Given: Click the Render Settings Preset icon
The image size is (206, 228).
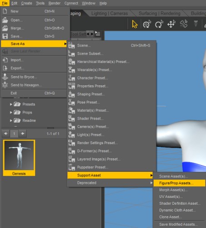Looking at the screenshot, I should click(x=71, y=143).
